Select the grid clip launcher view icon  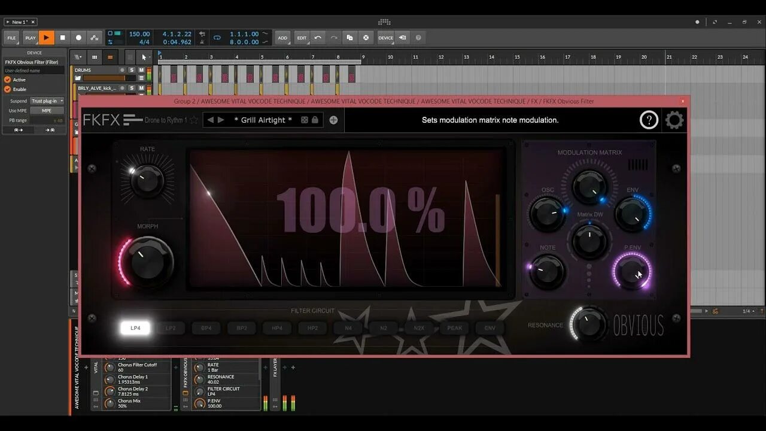coord(95,57)
